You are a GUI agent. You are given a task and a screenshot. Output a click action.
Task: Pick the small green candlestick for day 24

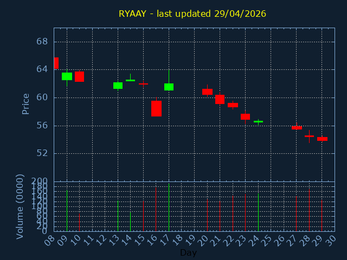coord(258,121)
